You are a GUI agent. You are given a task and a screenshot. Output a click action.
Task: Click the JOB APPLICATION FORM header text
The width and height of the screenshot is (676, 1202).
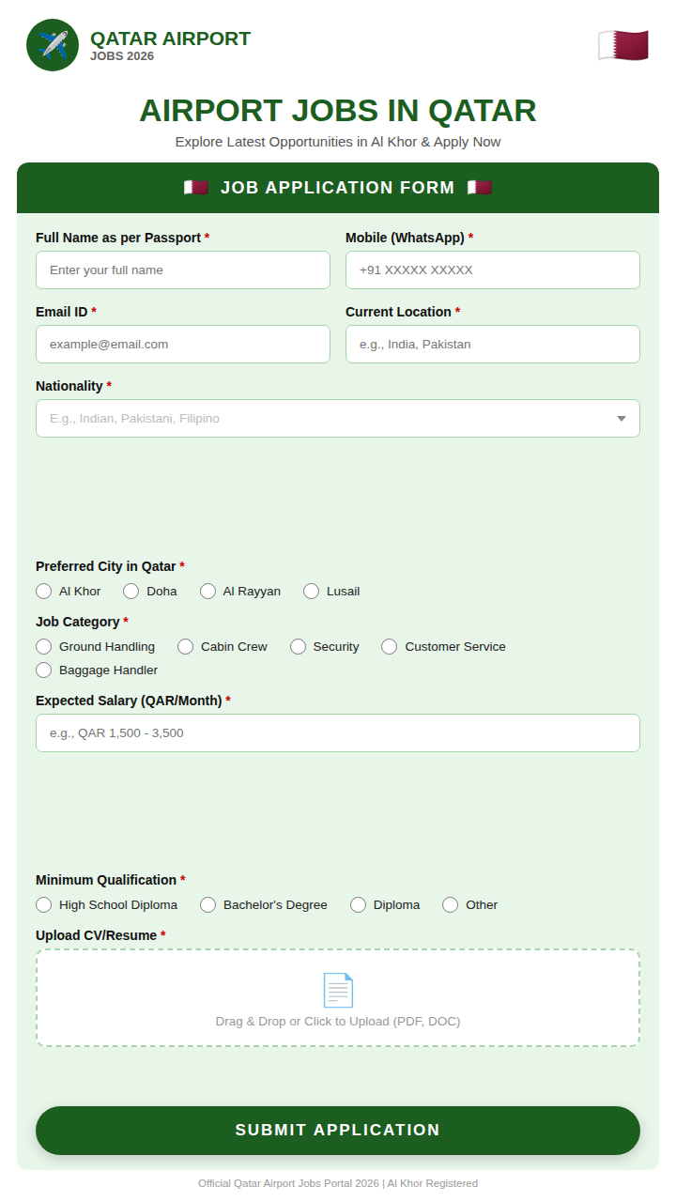[x=338, y=188]
